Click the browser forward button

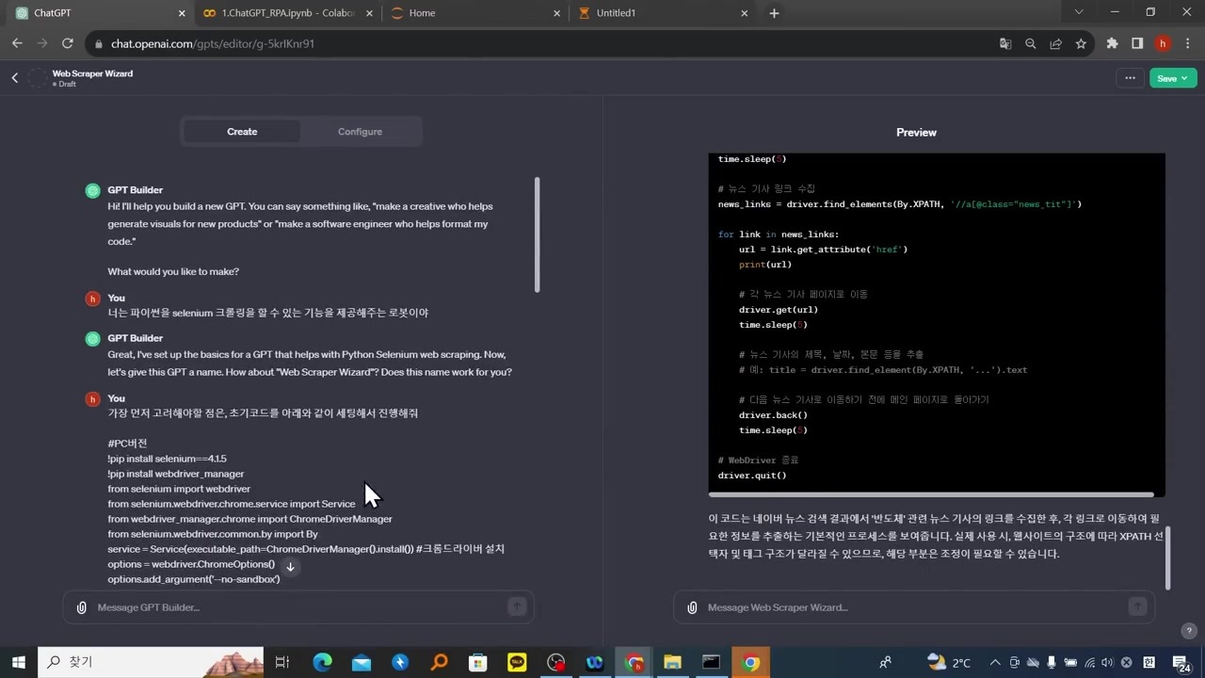42,43
